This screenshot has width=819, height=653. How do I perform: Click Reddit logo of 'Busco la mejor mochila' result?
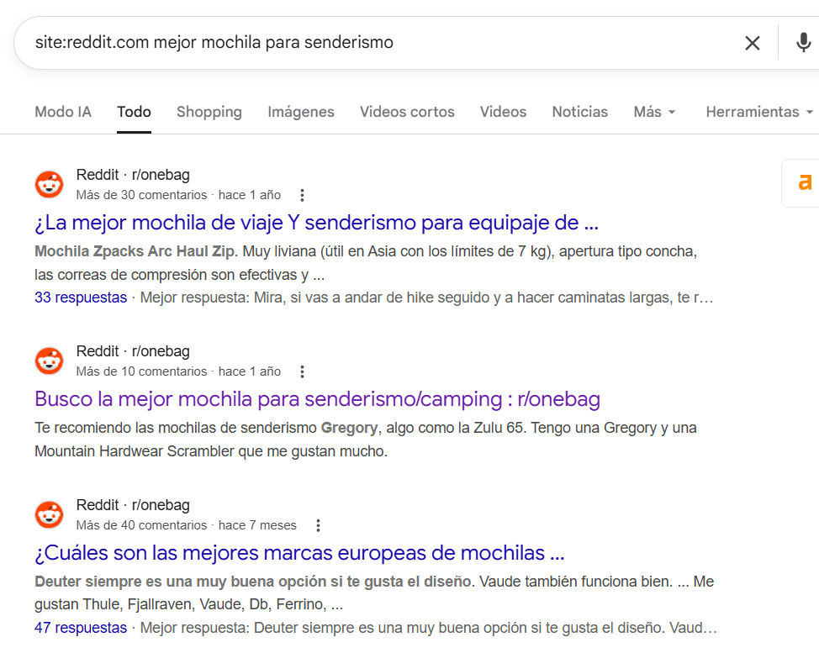click(x=49, y=361)
